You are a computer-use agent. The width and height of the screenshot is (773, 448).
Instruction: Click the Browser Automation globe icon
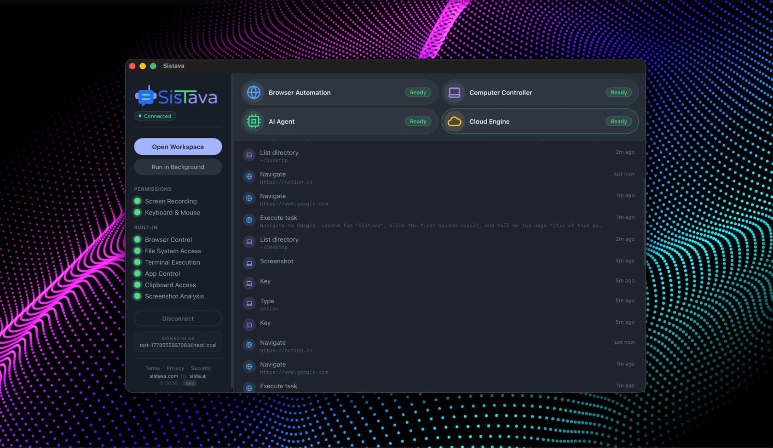(254, 92)
